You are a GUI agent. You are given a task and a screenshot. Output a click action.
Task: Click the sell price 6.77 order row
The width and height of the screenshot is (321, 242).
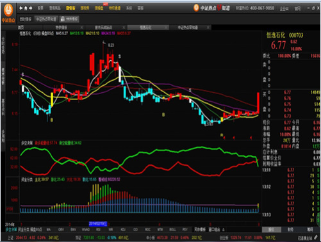pyautogui.click(x=291, y=92)
